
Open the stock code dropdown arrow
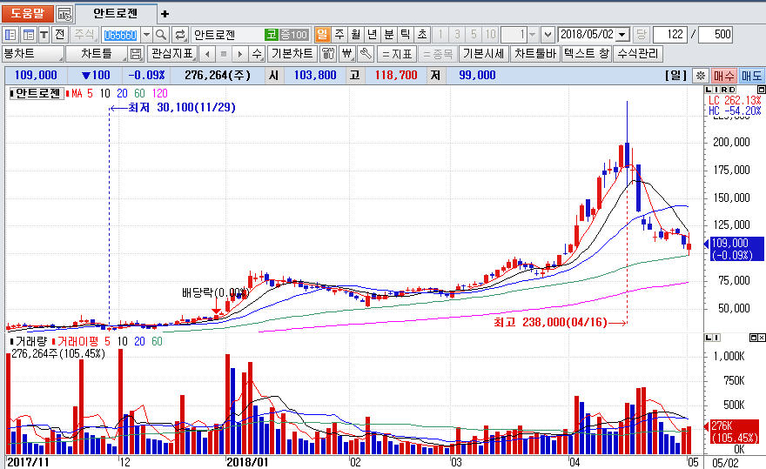point(145,35)
